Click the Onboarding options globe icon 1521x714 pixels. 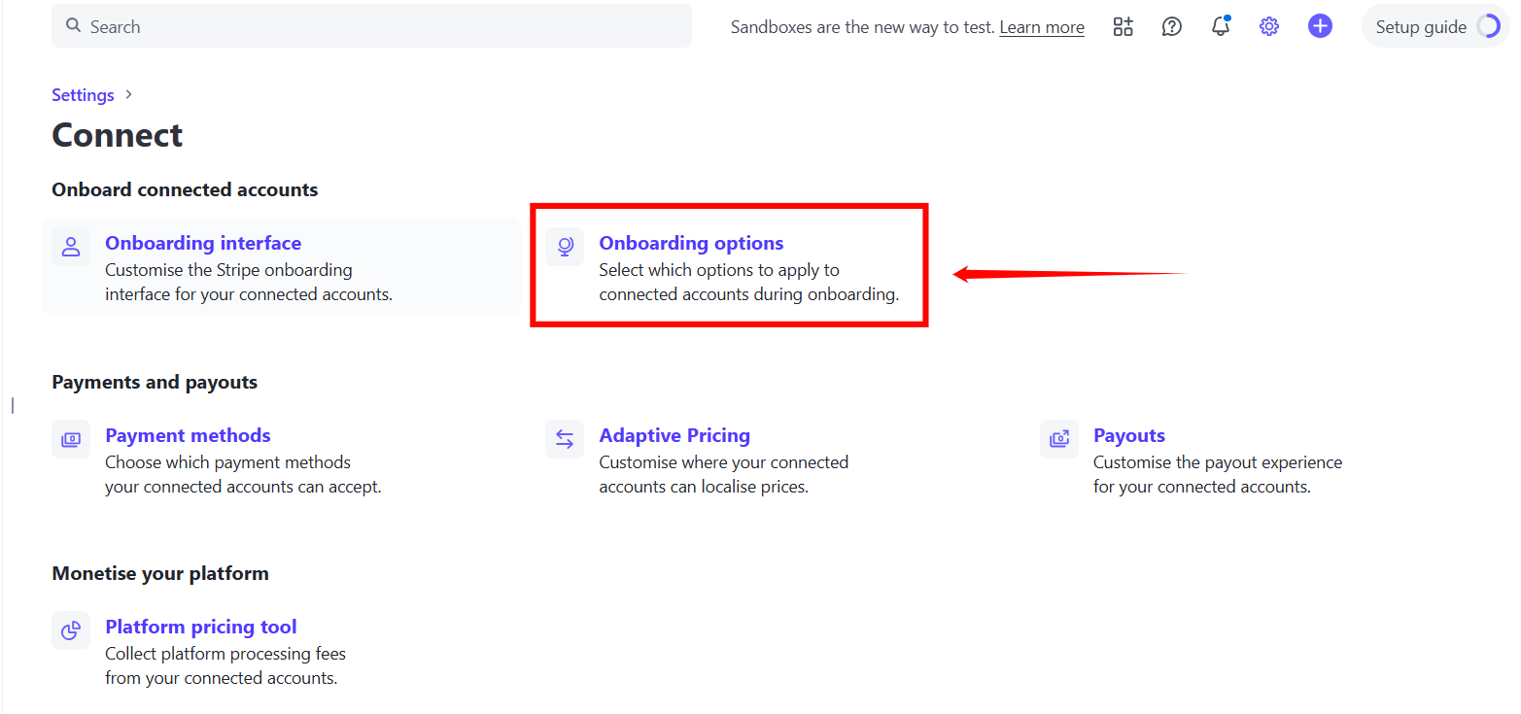pyautogui.click(x=565, y=247)
